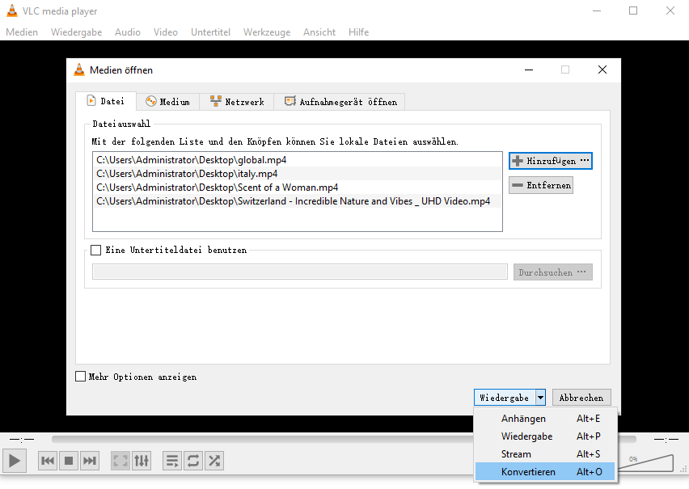The width and height of the screenshot is (689, 489).
Task: Jump to the previous media item
Action: click(47, 461)
